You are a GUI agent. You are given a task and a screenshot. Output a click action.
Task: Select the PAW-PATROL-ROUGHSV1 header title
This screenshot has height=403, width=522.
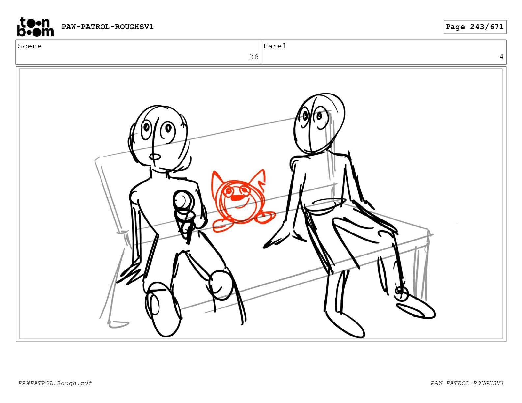[107, 27]
